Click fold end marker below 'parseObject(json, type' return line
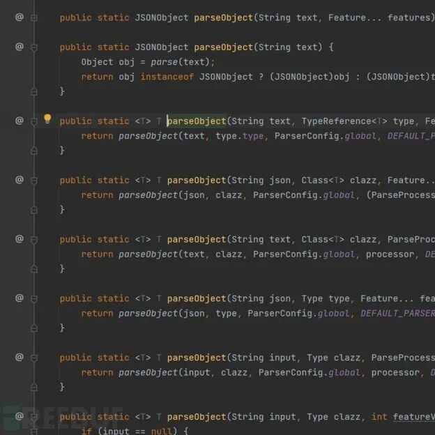435x435 pixels. click(34, 328)
